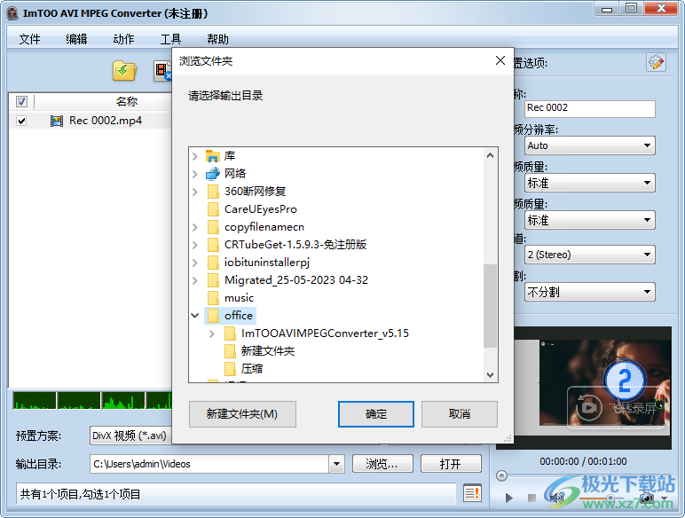
Task: Expand the 库 tree node
Action: click(x=195, y=156)
